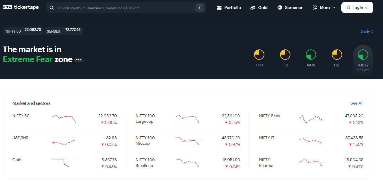The height and width of the screenshot is (186, 383).
Task: Open the Portfolio menu item
Action: 229,8
